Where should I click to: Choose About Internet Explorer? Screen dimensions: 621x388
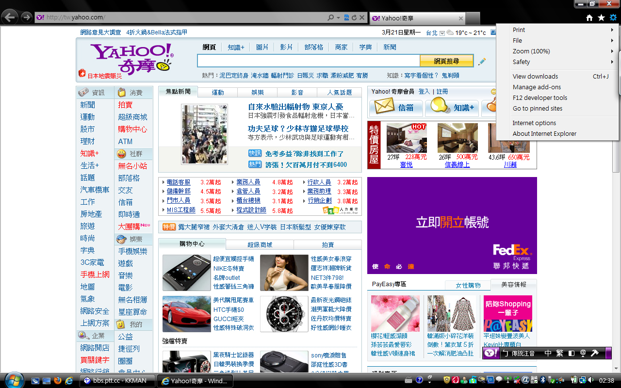point(563,134)
